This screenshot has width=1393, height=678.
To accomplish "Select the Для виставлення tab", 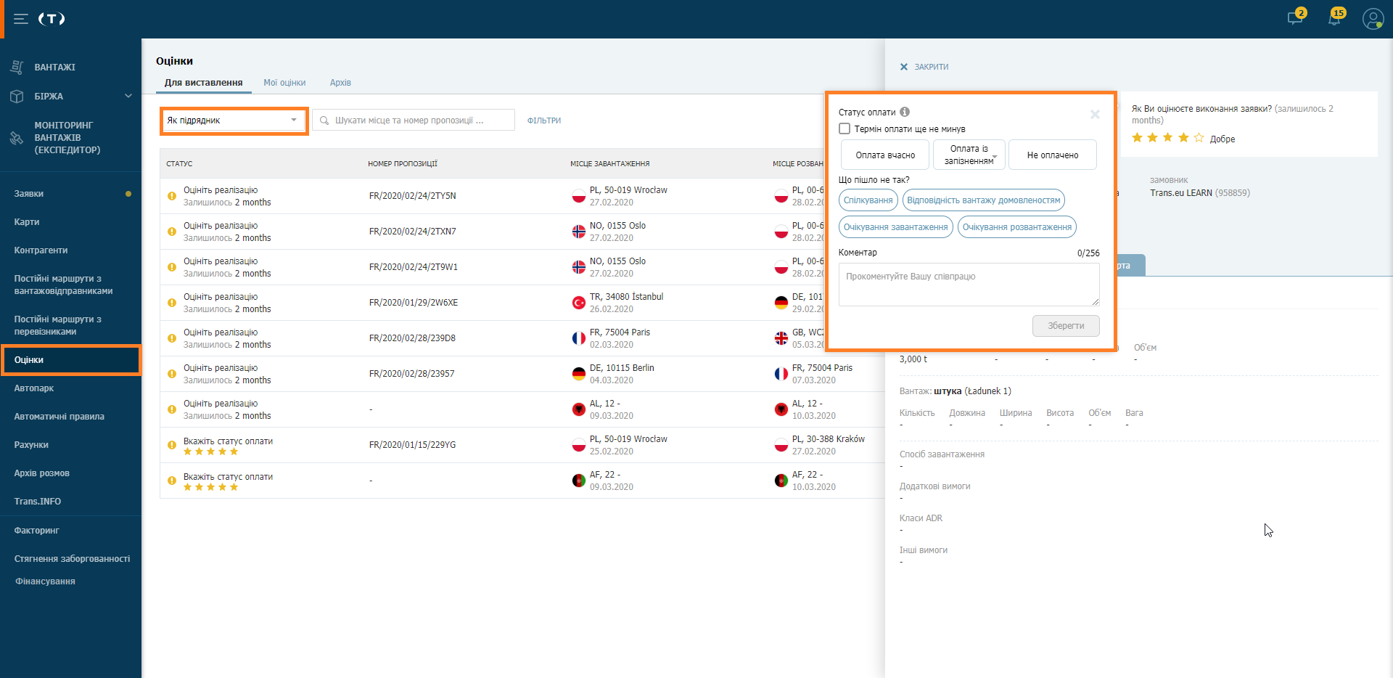I will tap(203, 83).
